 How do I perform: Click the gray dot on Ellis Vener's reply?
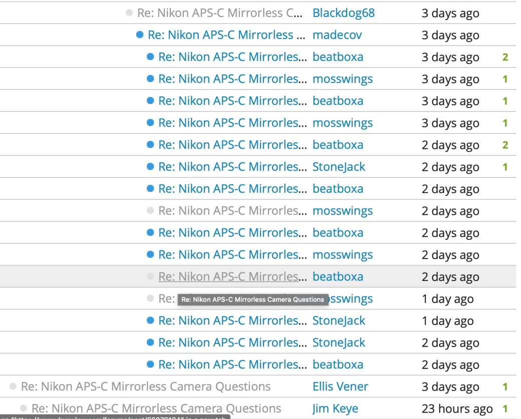13,386
